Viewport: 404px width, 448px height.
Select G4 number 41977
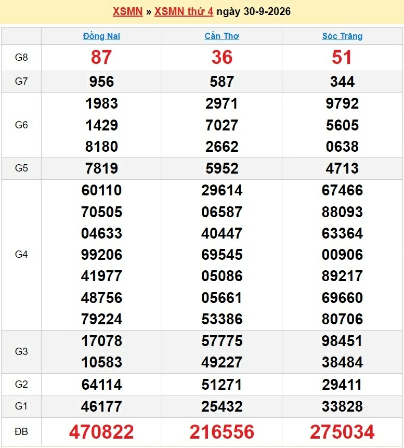(x=101, y=276)
